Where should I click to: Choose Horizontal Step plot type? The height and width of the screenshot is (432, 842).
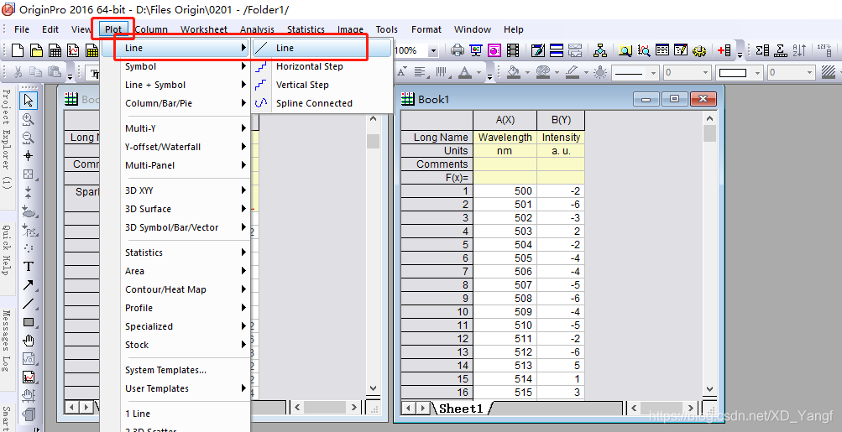(322, 66)
